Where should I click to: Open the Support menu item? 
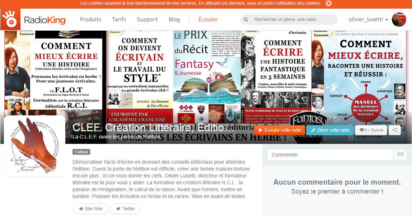point(147,19)
